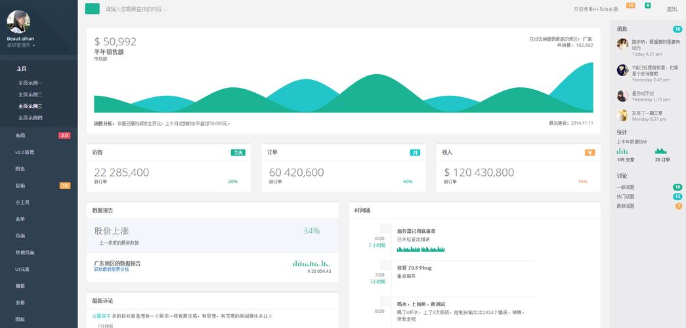The height and width of the screenshot is (328, 686).
Task: Open the first message avatar in 消息 list
Action: [622, 45]
